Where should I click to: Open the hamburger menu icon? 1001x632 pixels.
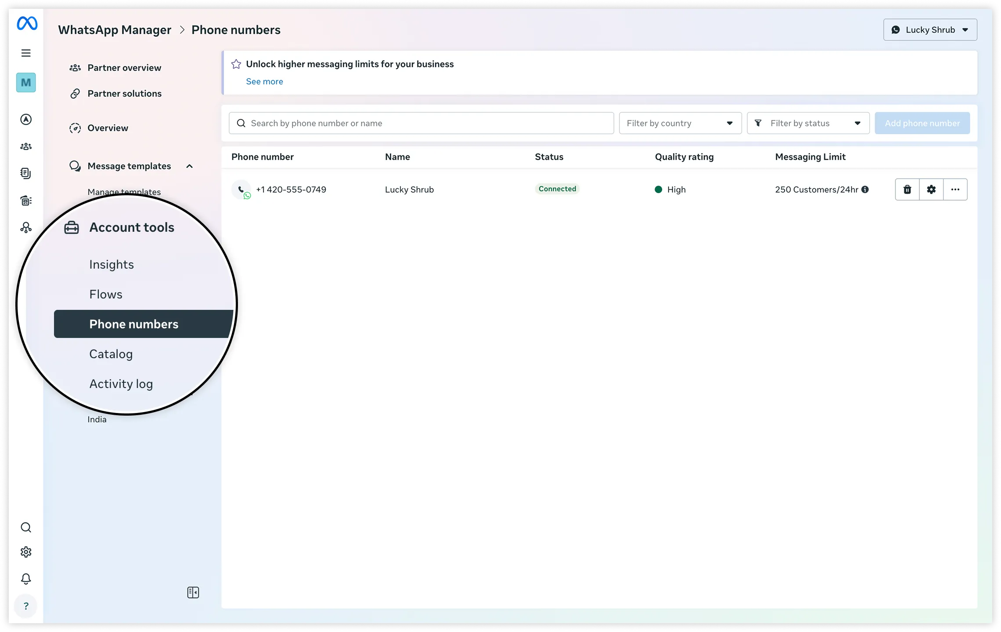point(26,53)
